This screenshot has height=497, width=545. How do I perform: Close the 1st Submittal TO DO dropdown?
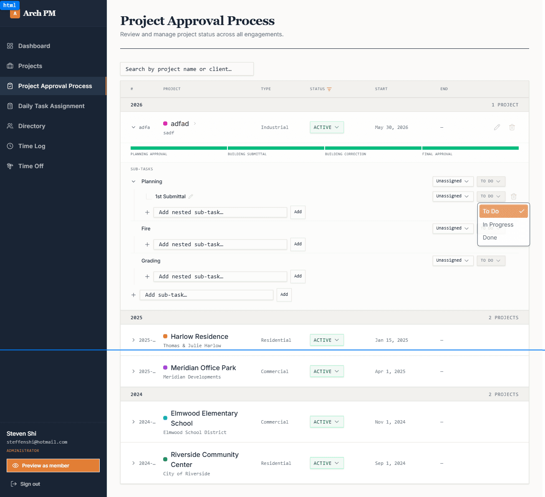pyautogui.click(x=491, y=196)
